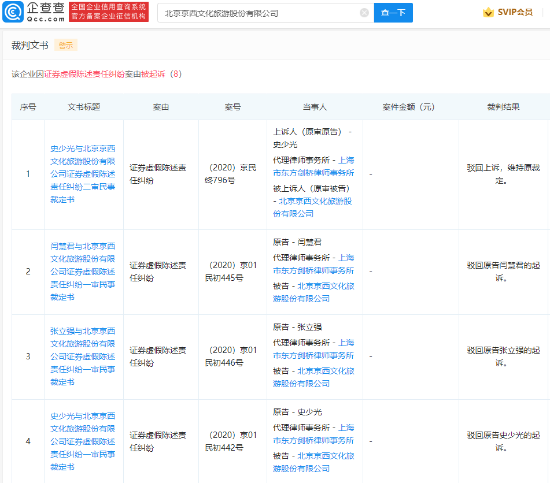The width and height of the screenshot is (550, 483).
Task: Open law firm link 上海市东方剑桥律师事务所 in row 1
Action: (313, 166)
